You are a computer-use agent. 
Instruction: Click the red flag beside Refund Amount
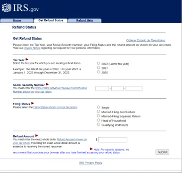point(37,135)
